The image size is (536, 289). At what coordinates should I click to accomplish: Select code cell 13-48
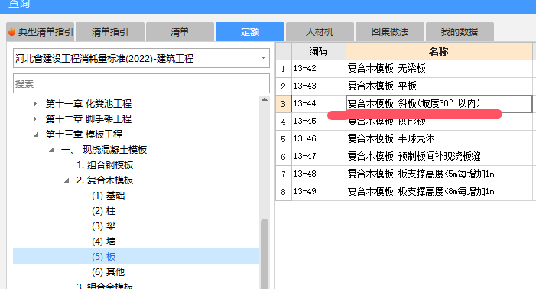(x=319, y=174)
